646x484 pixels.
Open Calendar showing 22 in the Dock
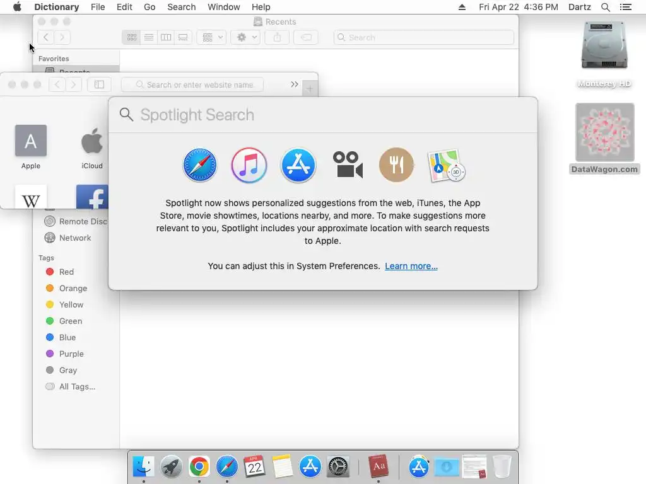point(254,466)
